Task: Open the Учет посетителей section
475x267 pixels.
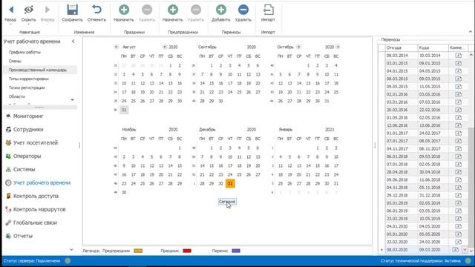Action: [36, 142]
